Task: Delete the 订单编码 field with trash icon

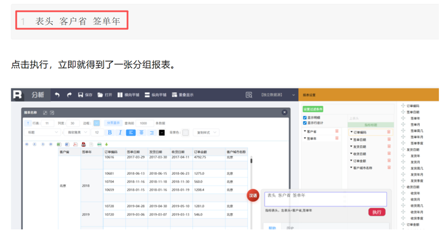Action: click(x=389, y=132)
